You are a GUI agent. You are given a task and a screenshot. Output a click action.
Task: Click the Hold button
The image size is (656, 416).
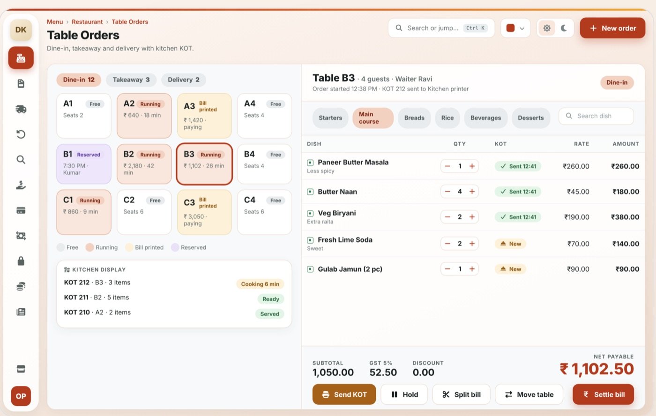tap(404, 394)
